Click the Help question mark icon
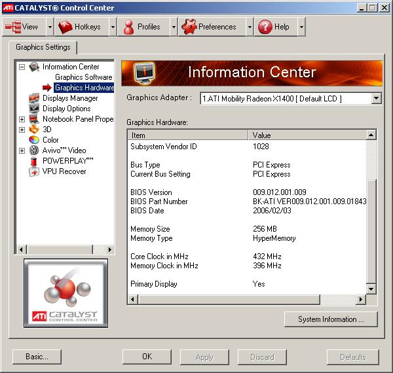 point(265,27)
